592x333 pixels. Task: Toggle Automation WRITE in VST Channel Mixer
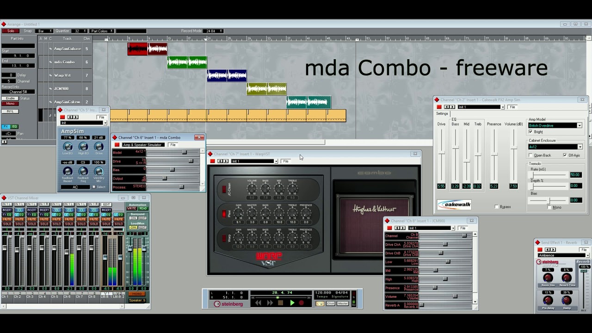131,209
